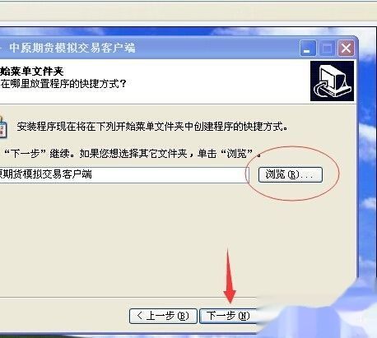The height and width of the screenshot is (338, 377).
Task: Click the red arrow pointing at 下一步
Action: click(x=230, y=275)
